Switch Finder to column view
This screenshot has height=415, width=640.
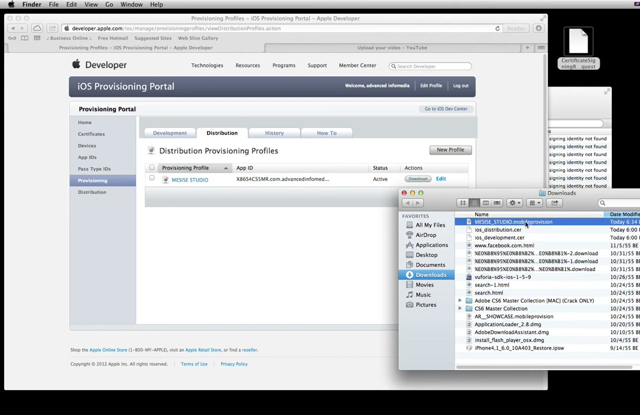(485, 203)
